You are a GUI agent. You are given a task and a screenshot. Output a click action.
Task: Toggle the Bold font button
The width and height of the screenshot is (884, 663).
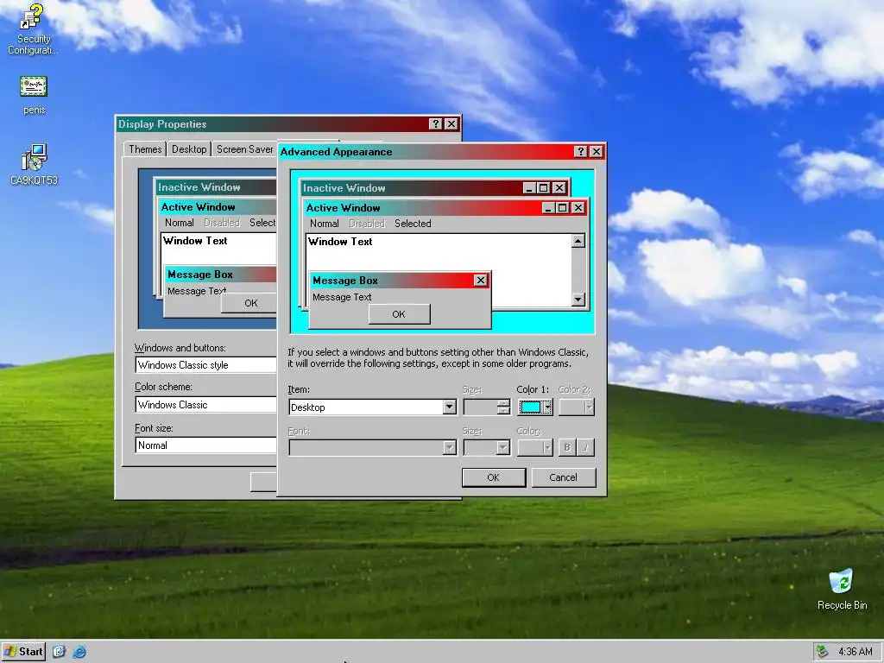tap(567, 448)
